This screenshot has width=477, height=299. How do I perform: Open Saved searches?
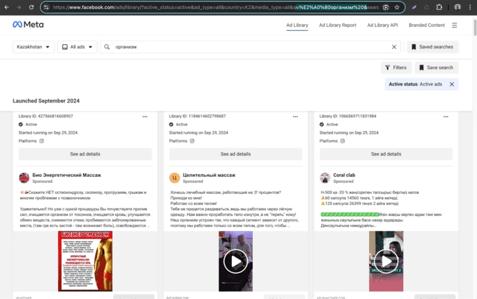[x=433, y=47]
